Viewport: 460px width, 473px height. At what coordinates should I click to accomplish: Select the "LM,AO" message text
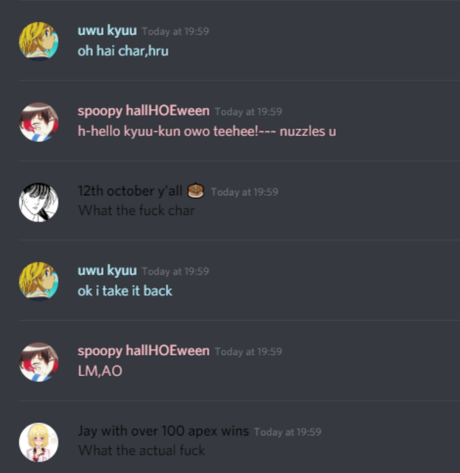click(100, 371)
